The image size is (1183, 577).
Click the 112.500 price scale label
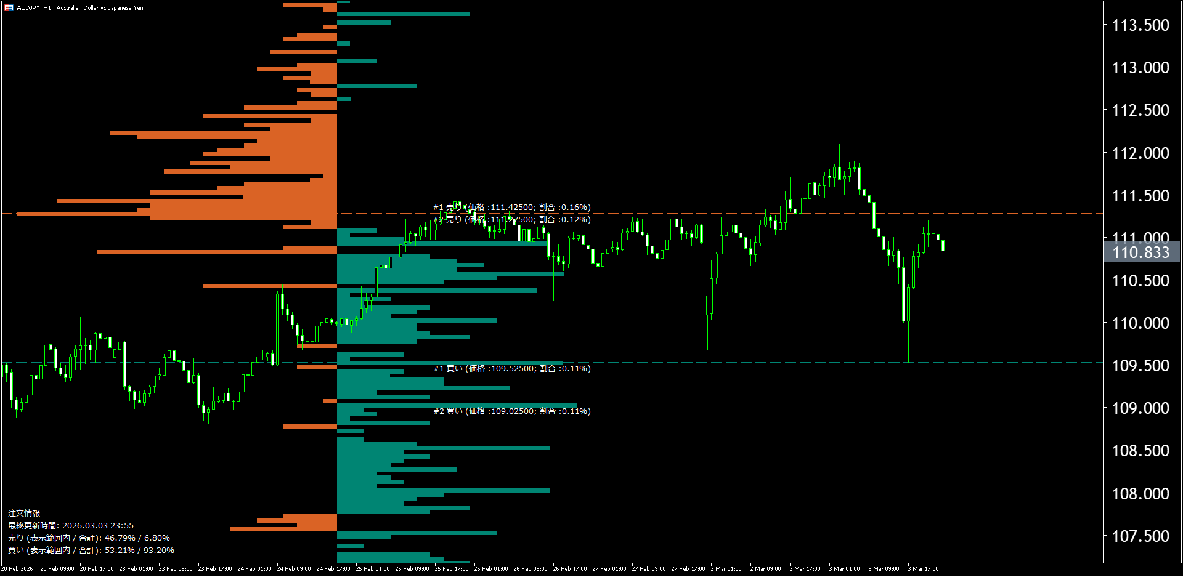tap(1140, 110)
